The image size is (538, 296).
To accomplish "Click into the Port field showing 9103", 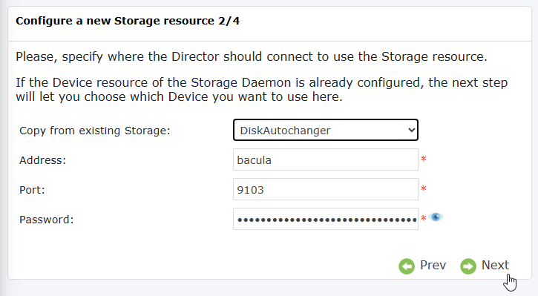I will point(326,189).
